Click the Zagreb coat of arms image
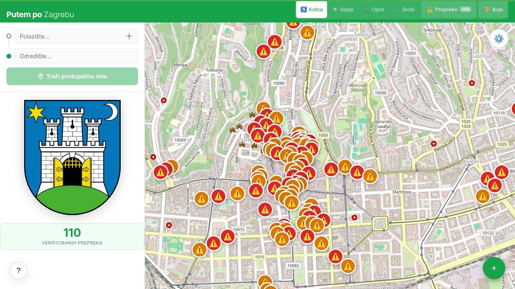The image size is (515, 289). click(72, 157)
